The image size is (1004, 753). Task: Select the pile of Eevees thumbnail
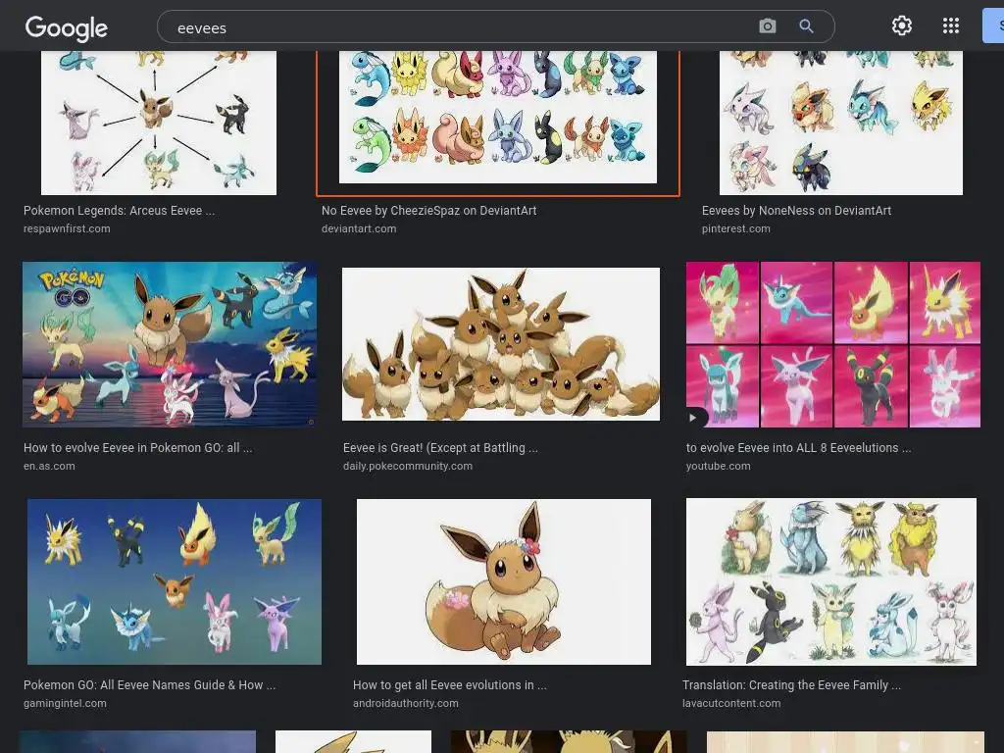tap(501, 344)
